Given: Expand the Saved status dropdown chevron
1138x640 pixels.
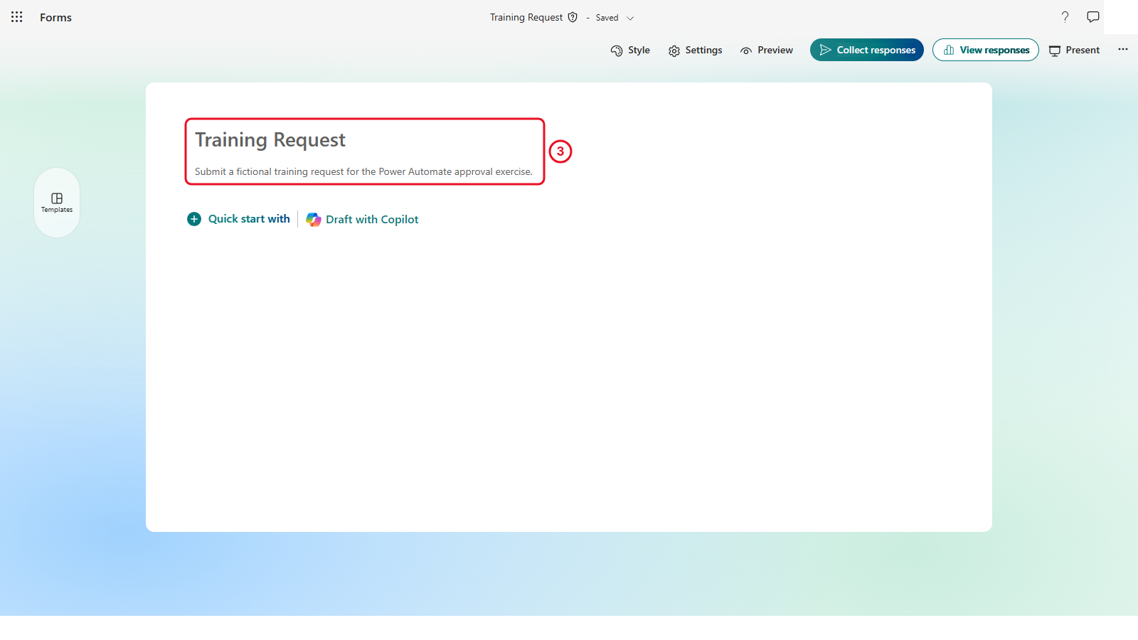Looking at the screenshot, I should [x=630, y=18].
